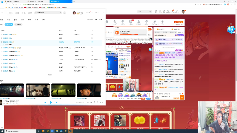237x133 pixels.
Task: Open music player user avatar
Action: coord(74,13)
